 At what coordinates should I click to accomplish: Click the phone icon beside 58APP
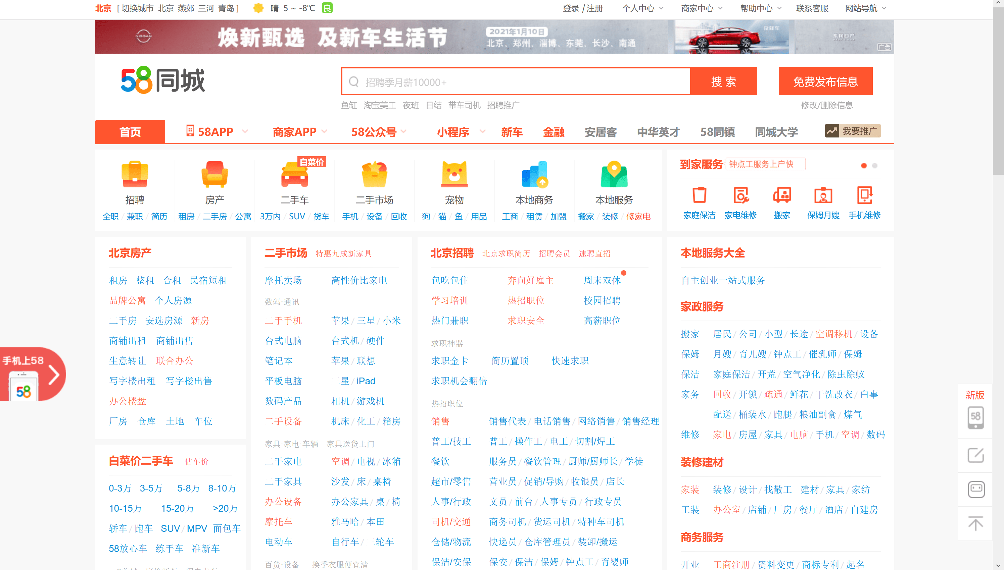click(x=190, y=131)
